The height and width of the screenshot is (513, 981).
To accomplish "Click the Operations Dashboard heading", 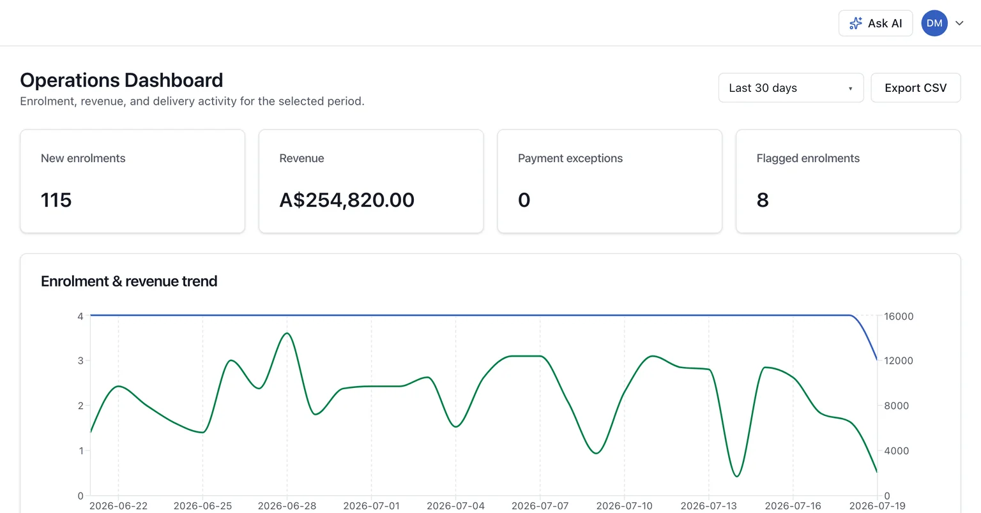I will point(121,80).
